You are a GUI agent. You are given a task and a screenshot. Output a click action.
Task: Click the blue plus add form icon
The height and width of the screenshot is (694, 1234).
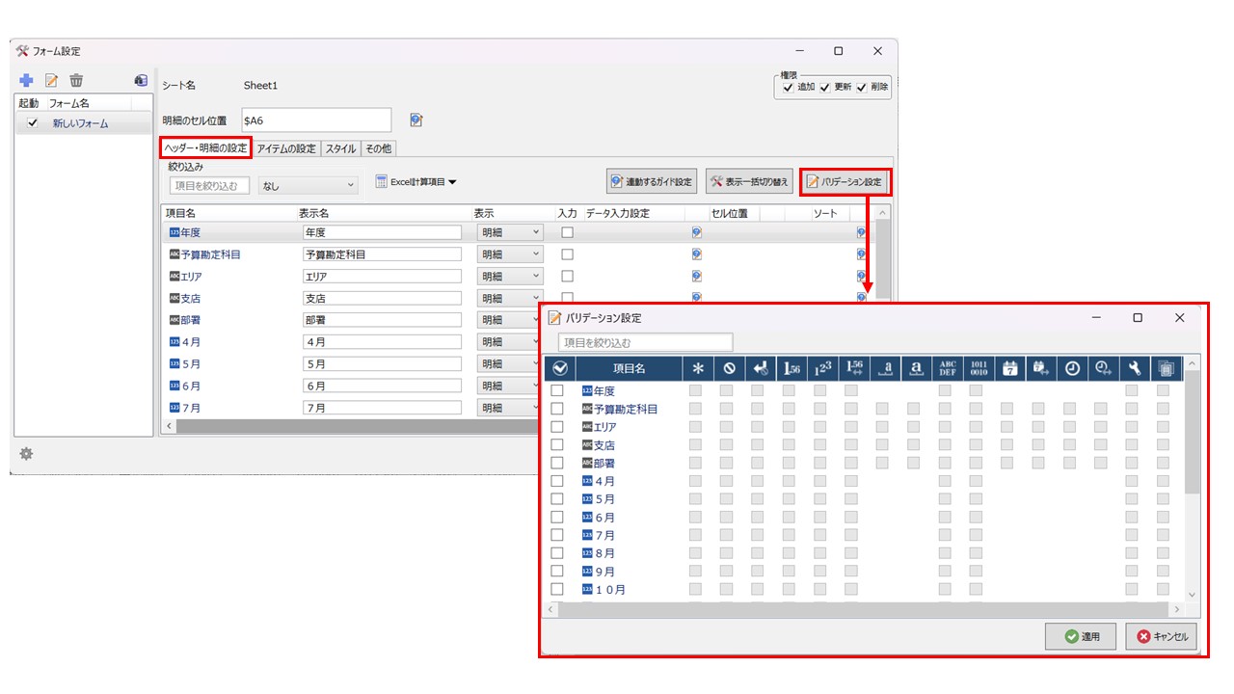pyautogui.click(x=26, y=81)
